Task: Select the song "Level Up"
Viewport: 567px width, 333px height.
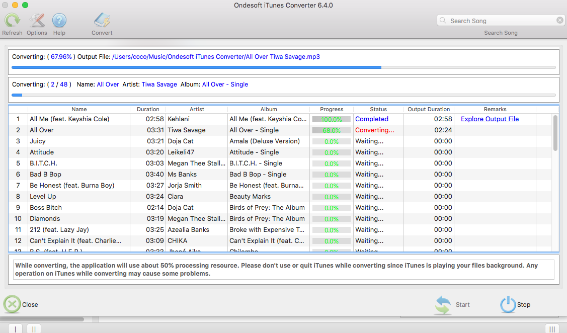Action: click(x=43, y=197)
